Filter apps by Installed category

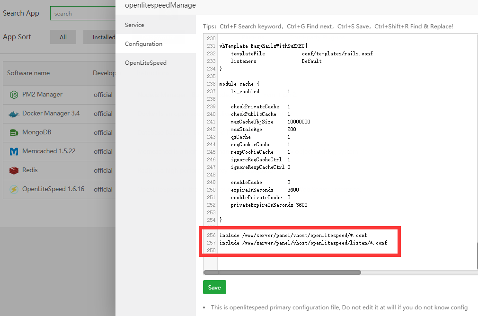pos(99,37)
